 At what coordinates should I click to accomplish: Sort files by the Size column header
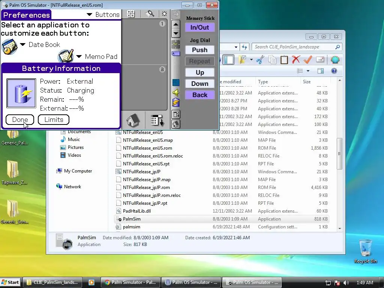[315, 81]
